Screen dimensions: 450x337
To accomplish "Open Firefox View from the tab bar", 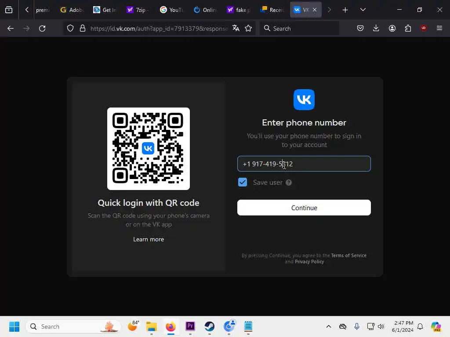I will (x=9, y=10).
